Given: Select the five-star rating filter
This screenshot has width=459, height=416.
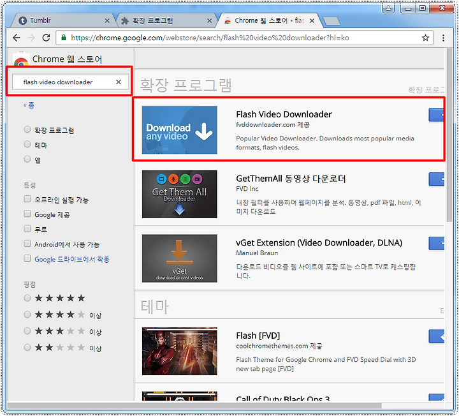Looking at the screenshot, I should [x=27, y=298].
